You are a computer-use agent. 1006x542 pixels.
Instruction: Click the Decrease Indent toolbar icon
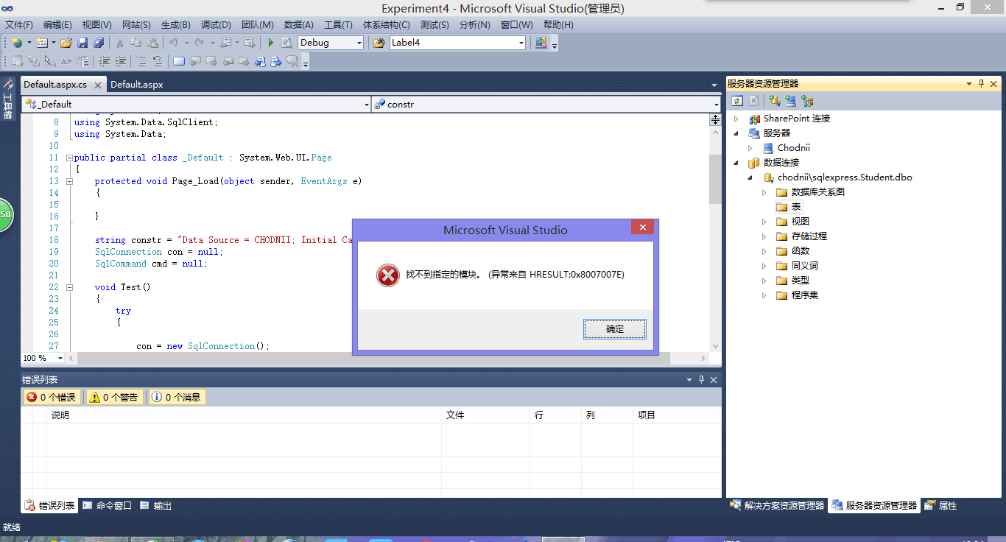click(104, 62)
